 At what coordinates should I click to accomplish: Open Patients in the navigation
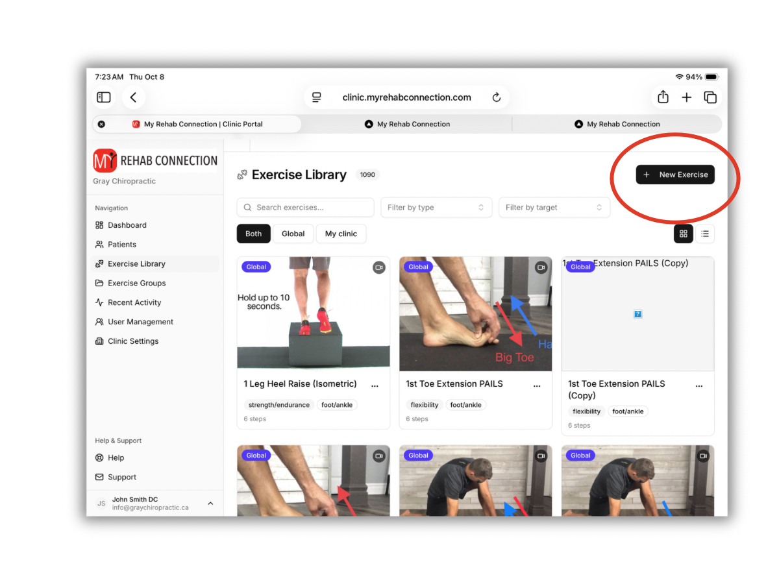(155, 245)
